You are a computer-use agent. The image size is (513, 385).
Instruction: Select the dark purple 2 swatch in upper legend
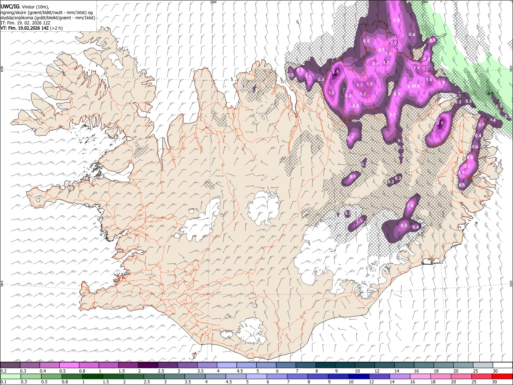(x=148, y=365)
